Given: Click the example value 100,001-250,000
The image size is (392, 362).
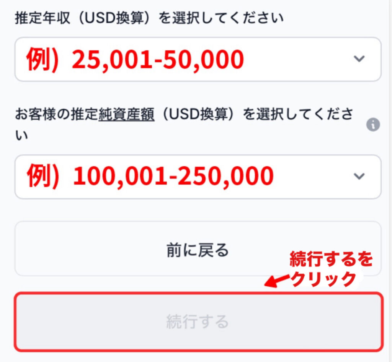Looking at the screenshot, I should [173, 177].
